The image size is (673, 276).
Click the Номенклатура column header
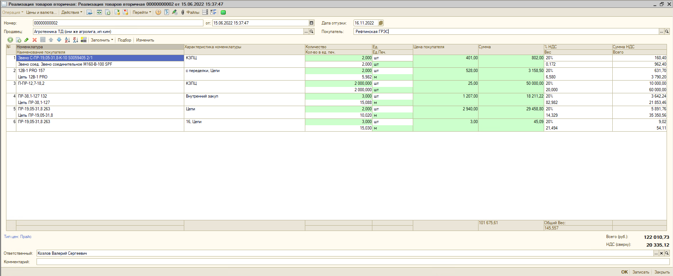(100, 47)
